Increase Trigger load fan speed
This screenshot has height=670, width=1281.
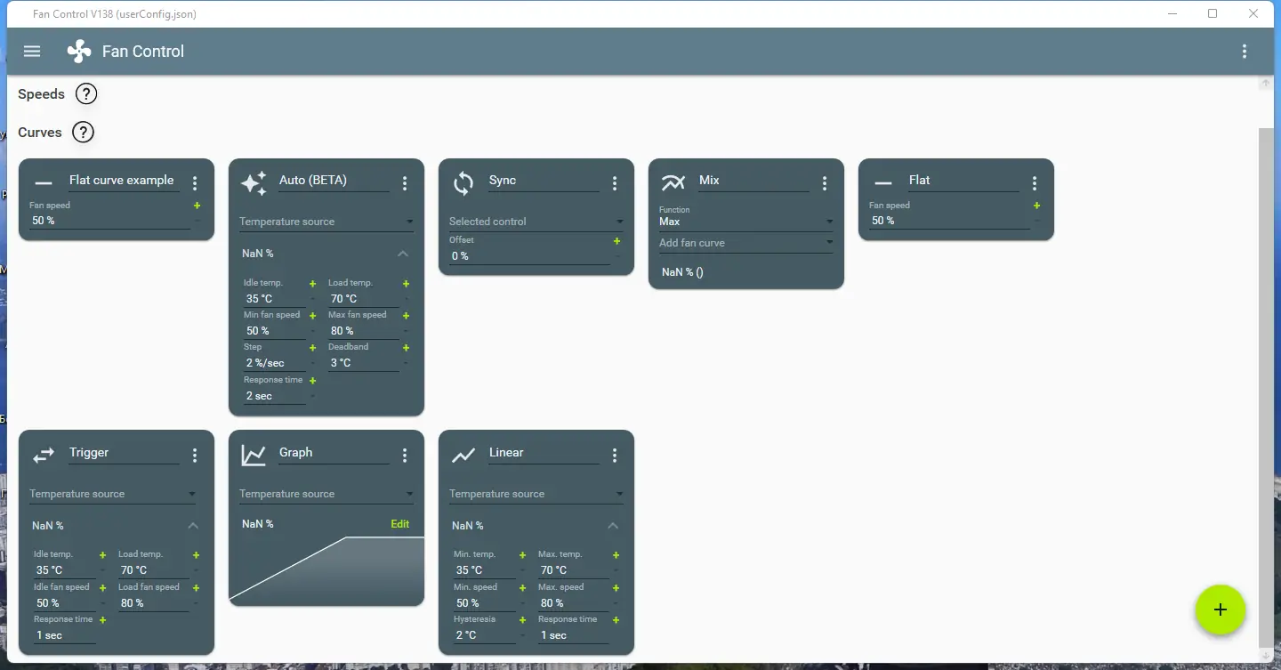click(196, 588)
